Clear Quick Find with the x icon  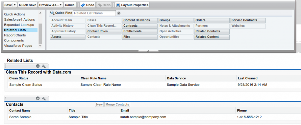pyautogui.click(x=119, y=13)
